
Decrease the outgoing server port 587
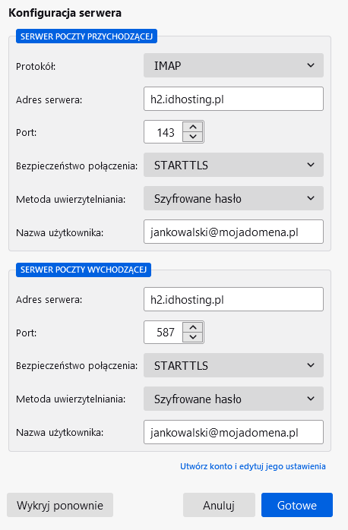coord(193,337)
